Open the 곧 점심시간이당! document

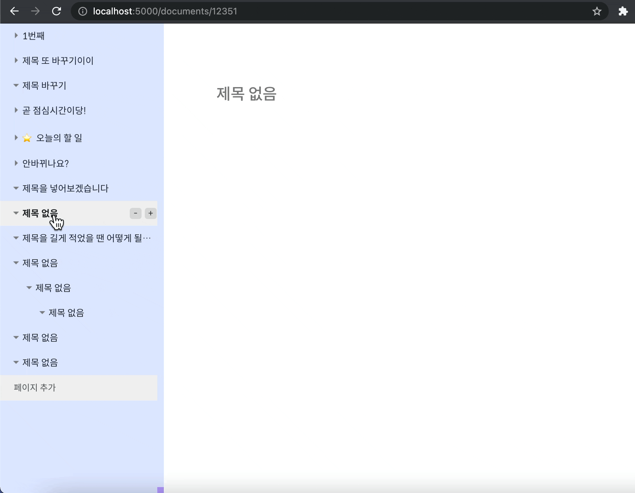54,110
